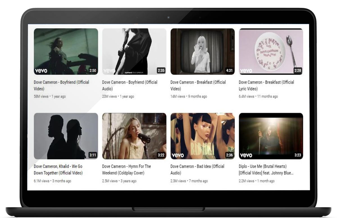Click '20M views • 1 year ago' text
The image size is (337, 224).
[x=118, y=96]
